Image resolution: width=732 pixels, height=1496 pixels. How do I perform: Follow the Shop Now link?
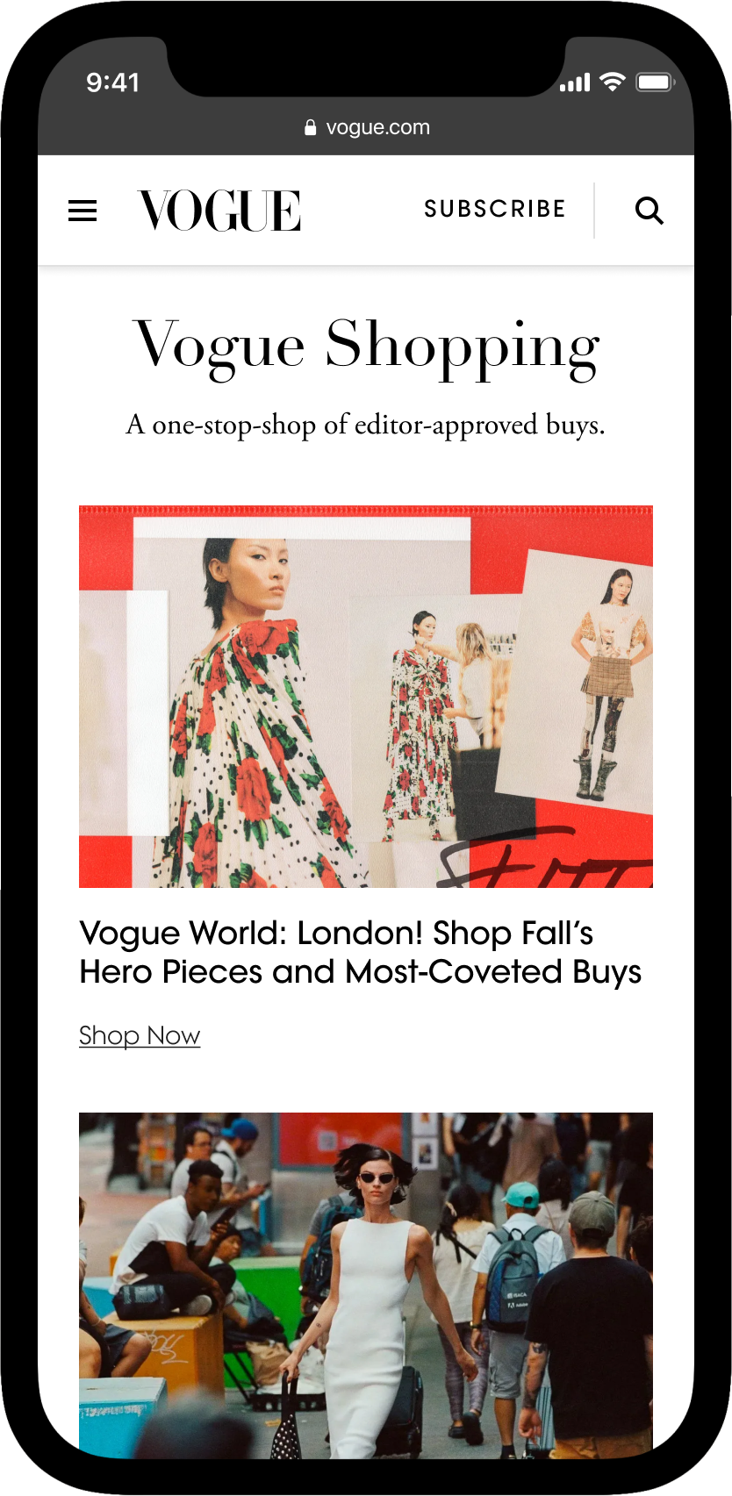pyautogui.click(x=140, y=1035)
